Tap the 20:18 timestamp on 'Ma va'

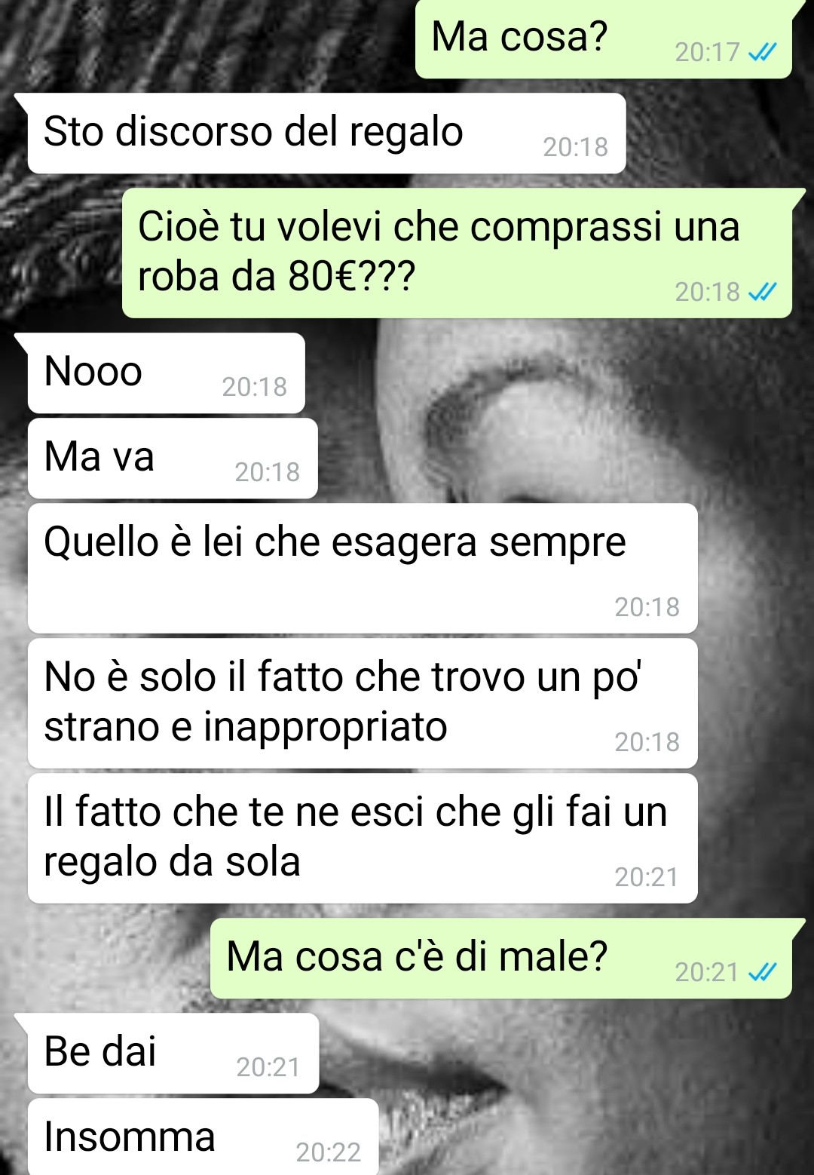click(x=267, y=472)
